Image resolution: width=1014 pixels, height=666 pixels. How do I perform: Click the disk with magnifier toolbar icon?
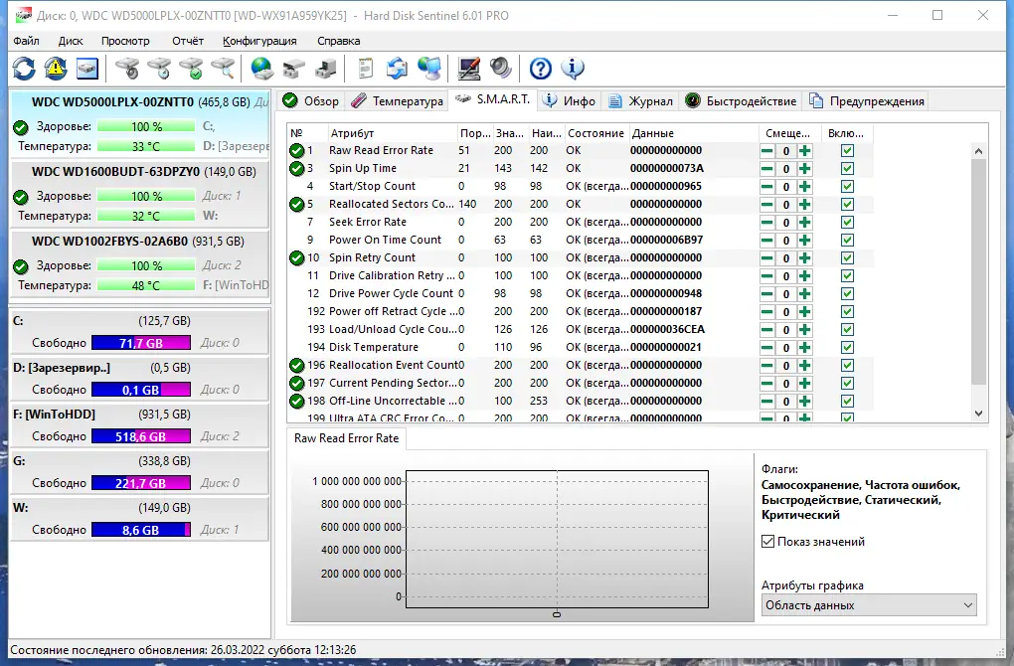tap(223, 68)
